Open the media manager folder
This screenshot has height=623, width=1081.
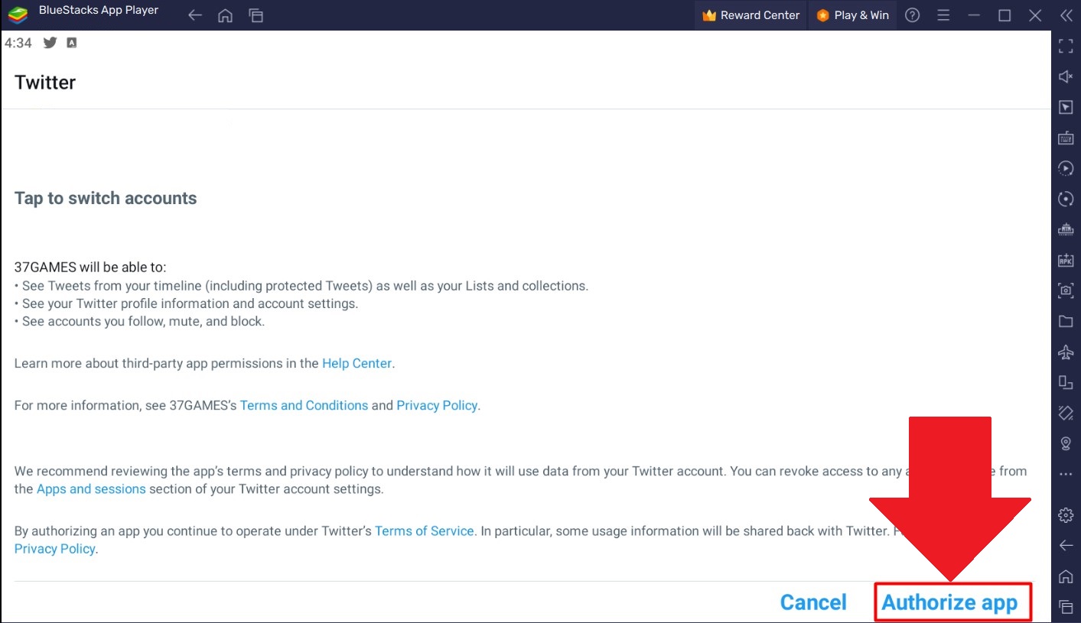[x=1066, y=321]
